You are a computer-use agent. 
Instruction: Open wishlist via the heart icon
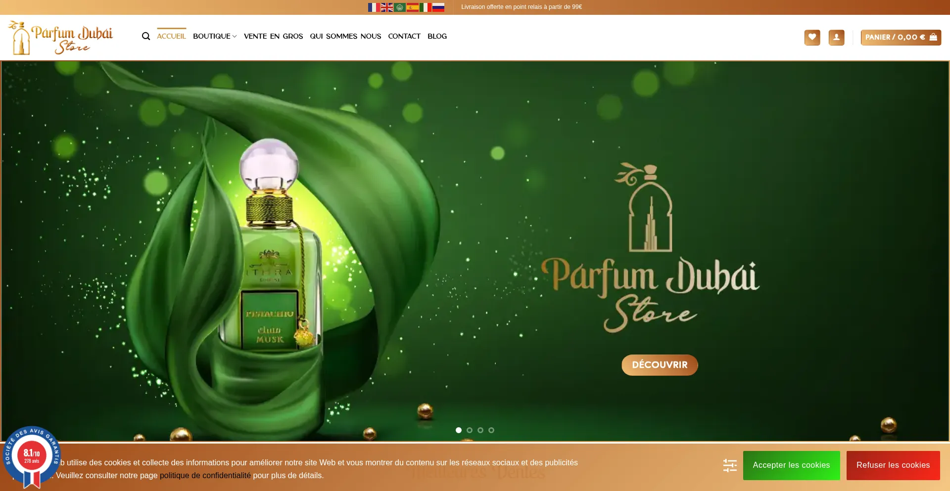(812, 38)
